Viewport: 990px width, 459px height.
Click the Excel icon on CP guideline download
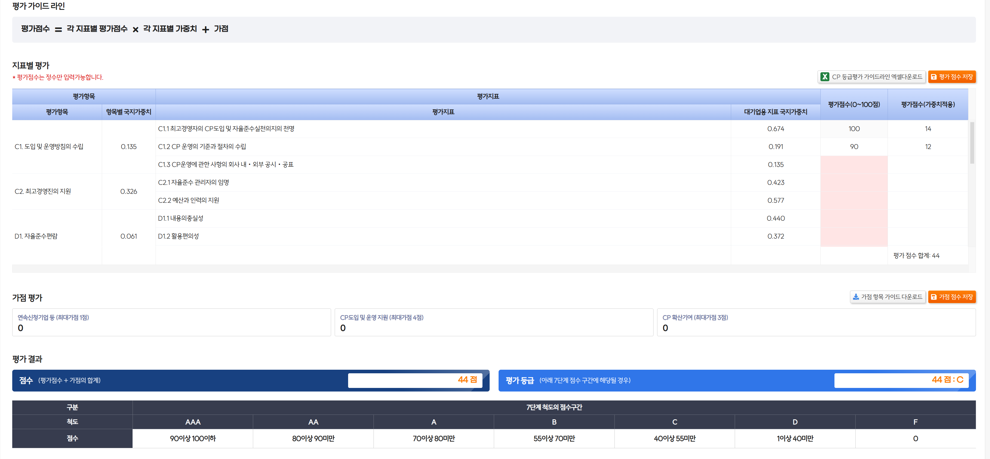(824, 77)
